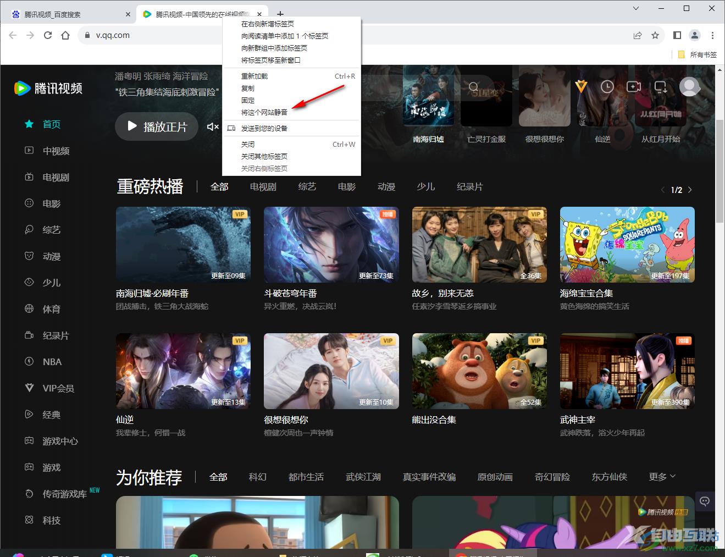Viewport: 725px width, 557px height.
Task: Open the NBA sidebar section
Action: 43,362
